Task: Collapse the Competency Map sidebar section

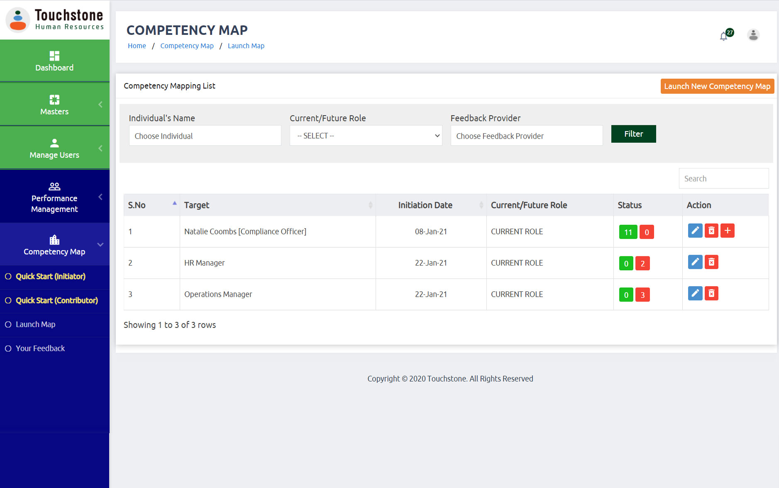Action: click(x=54, y=244)
